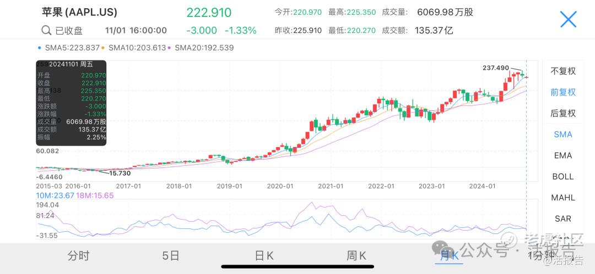
Task: Click the purple SMA20 legend dot
Action: 170,48
